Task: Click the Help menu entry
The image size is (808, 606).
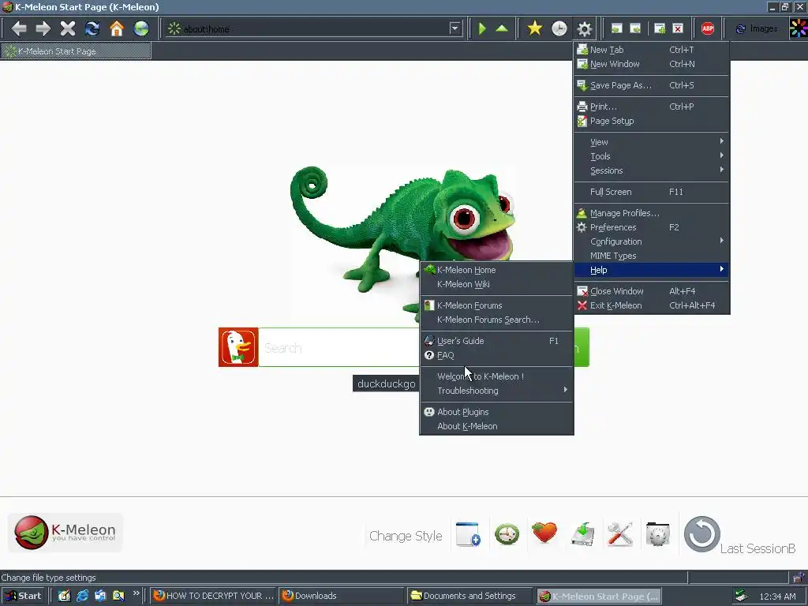Action: pyautogui.click(x=651, y=270)
